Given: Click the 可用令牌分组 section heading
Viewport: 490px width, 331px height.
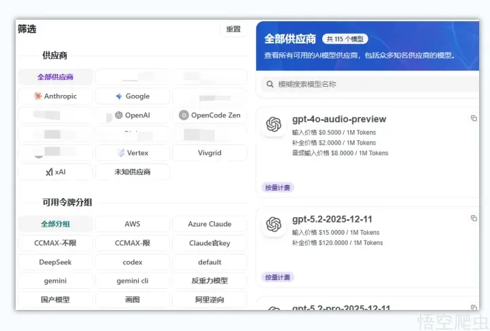Looking at the screenshot, I should (67, 203).
